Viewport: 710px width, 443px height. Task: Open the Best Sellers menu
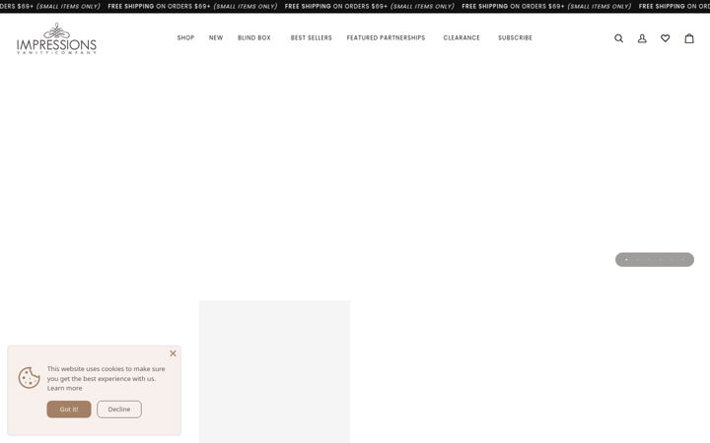point(311,38)
